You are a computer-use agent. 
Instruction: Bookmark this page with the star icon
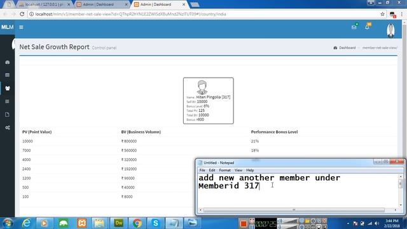click(382, 14)
